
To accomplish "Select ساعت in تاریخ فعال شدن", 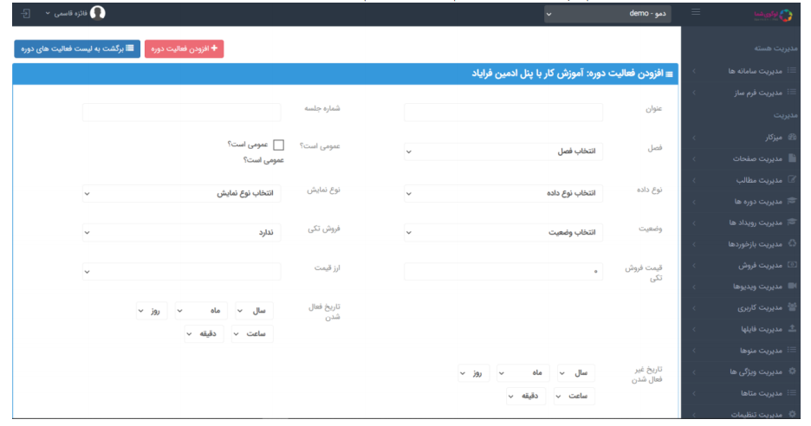I will click(252, 334).
